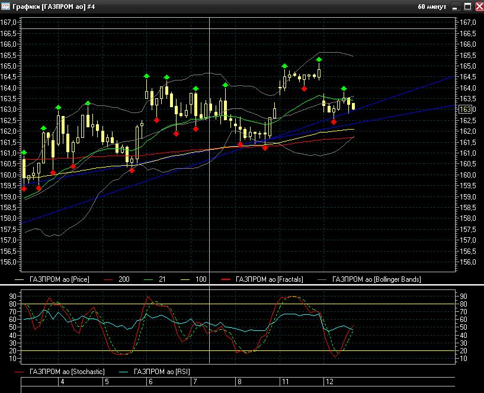Maximize the ГАЗПРОМ chart window
484x393 pixels.
click(467, 7)
